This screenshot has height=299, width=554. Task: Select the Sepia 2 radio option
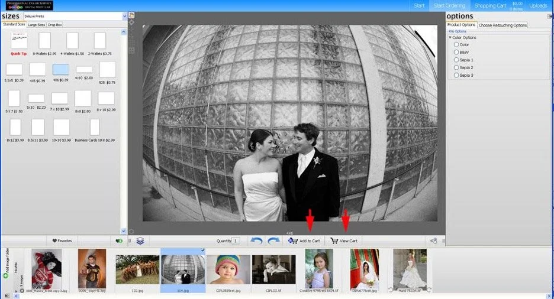pyautogui.click(x=456, y=68)
